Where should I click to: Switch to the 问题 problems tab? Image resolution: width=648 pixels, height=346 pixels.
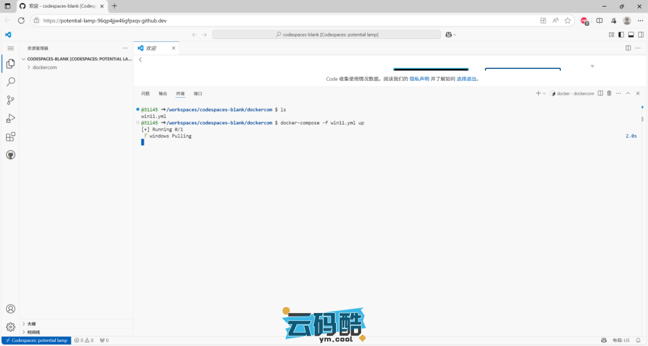point(145,94)
